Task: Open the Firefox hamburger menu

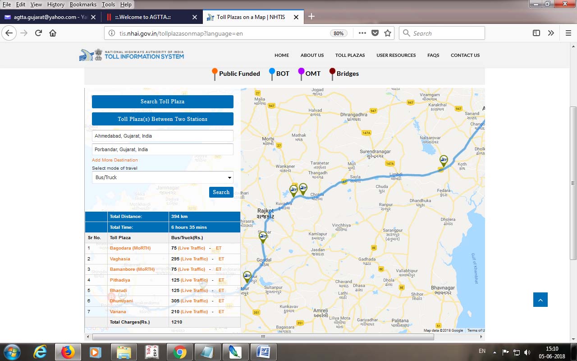Action: (x=568, y=33)
